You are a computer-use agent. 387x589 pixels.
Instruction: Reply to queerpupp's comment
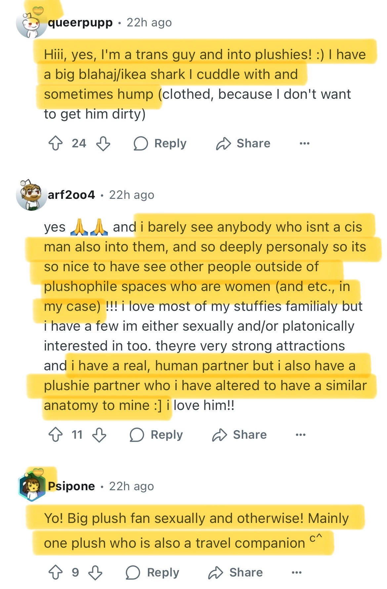[x=160, y=143]
